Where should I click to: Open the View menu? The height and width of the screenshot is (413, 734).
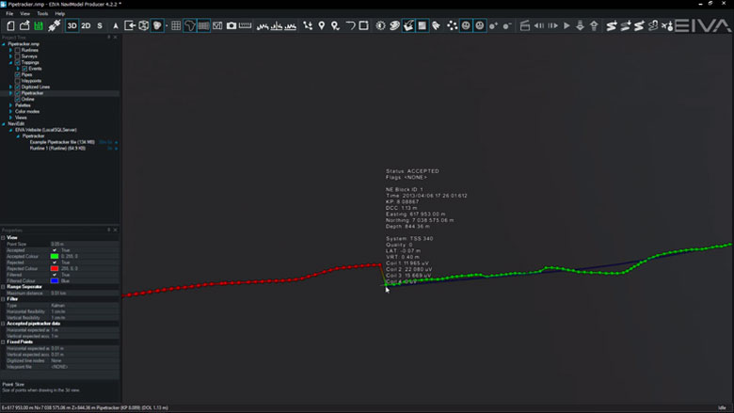(25, 14)
